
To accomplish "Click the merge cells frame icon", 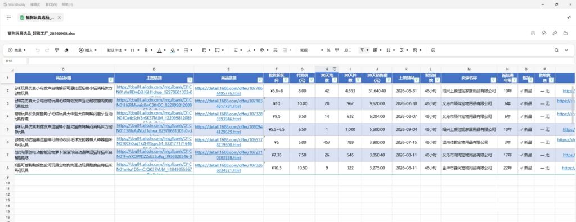I will tap(217, 50).
